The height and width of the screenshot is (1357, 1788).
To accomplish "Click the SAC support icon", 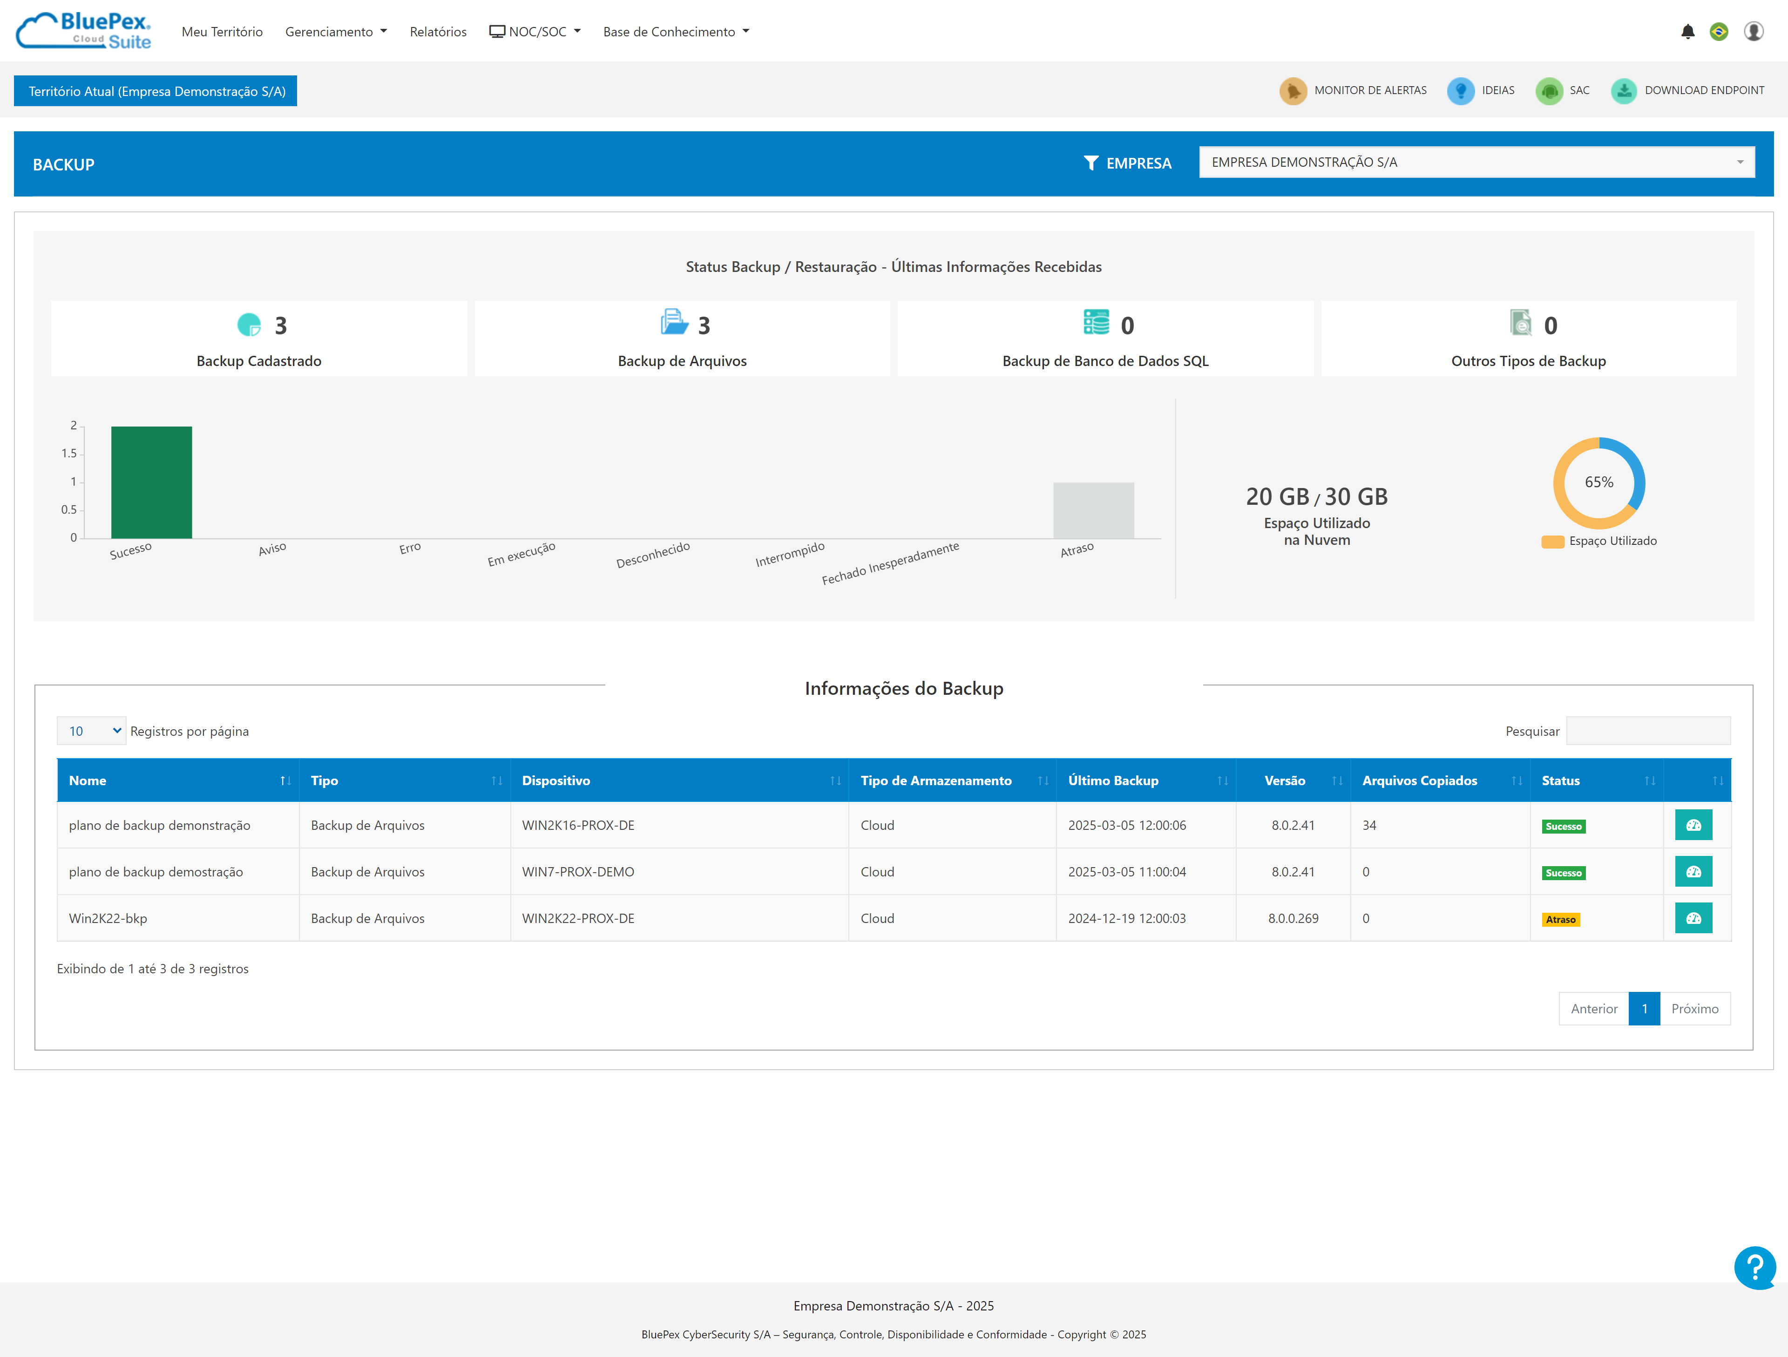I will [x=1549, y=90].
